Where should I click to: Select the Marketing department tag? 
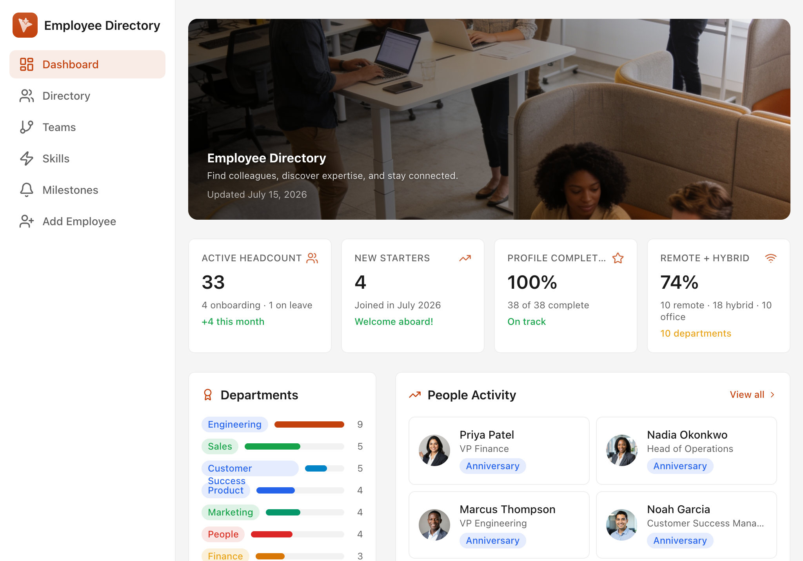pos(231,512)
